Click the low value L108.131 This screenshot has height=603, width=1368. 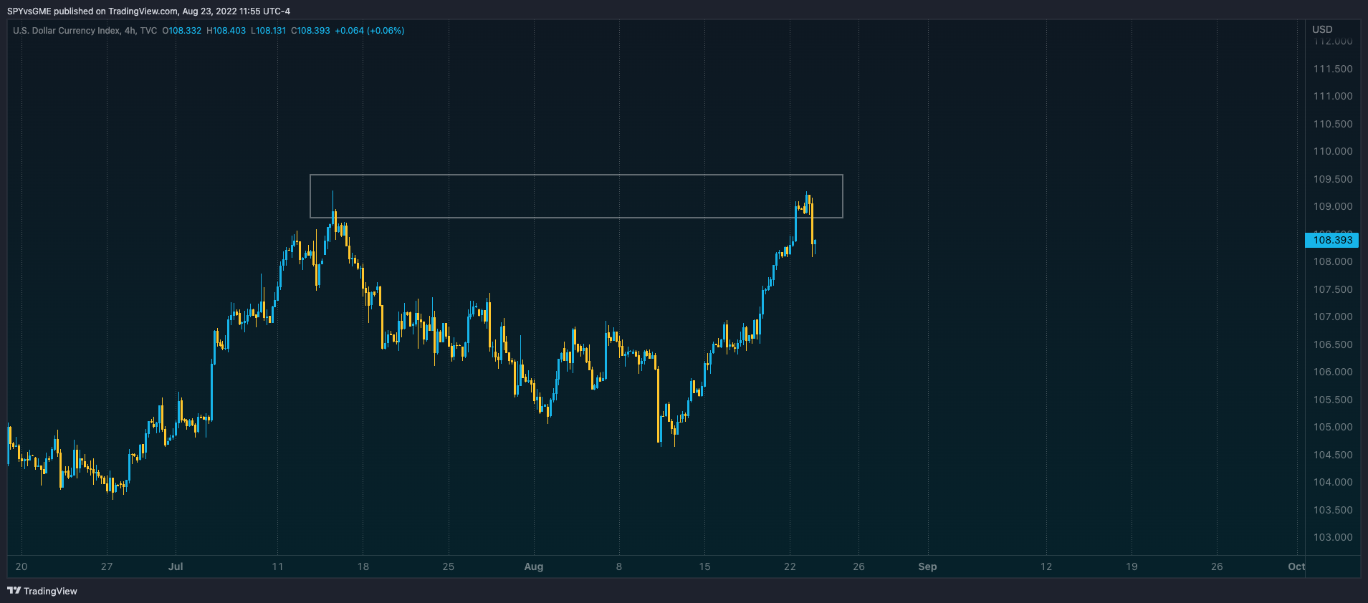(x=268, y=31)
